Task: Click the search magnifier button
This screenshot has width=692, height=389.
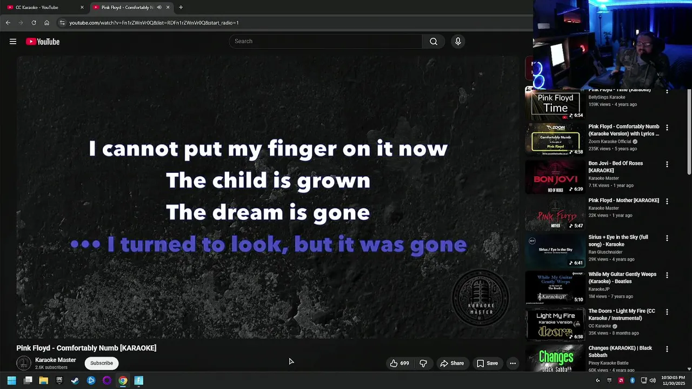Action: pyautogui.click(x=434, y=42)
